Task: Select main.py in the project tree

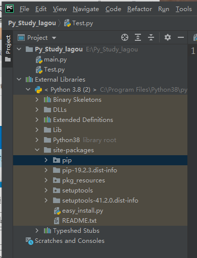Action: tap(55, 59)
